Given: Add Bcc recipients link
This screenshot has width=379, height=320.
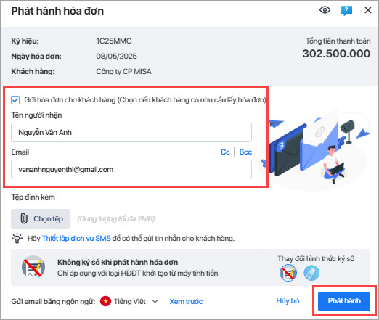Looking at the screenshot, I should (245, 152).
